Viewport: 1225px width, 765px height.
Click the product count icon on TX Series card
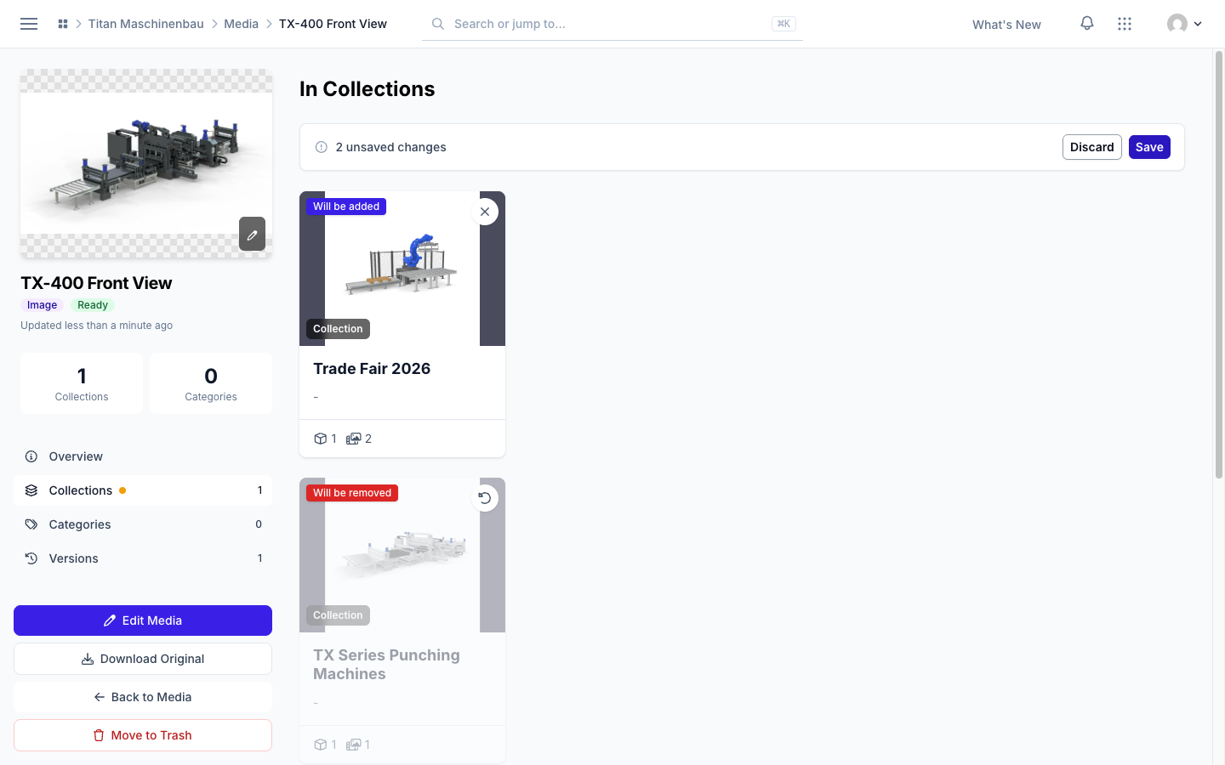click(x=321, y=745)
